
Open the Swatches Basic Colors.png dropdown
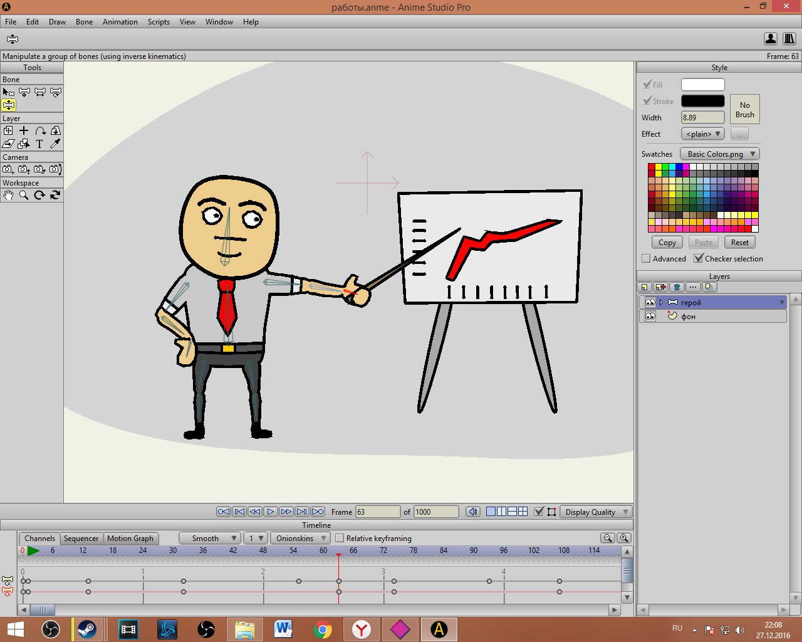click(x=720, y=154)
